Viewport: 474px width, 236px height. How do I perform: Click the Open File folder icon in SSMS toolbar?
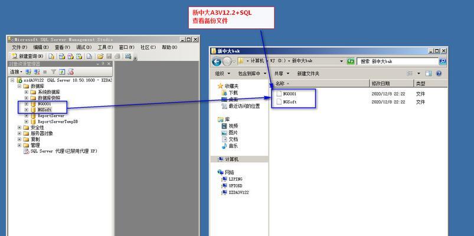point(101,56)
